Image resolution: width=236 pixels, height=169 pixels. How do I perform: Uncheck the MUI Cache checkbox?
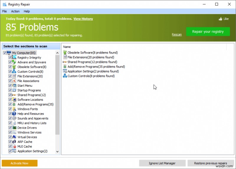(10, 146)
